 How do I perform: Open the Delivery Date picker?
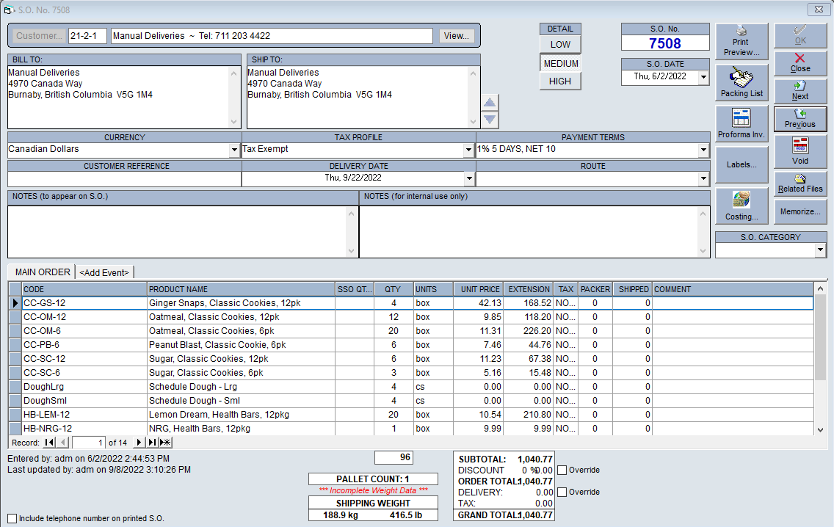[469, 178]
